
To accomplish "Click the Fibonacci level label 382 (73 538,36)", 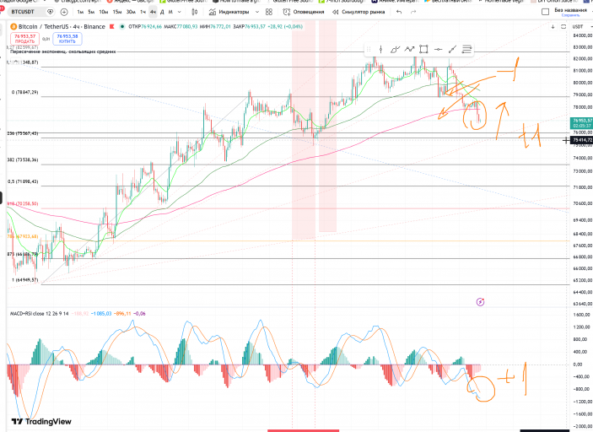I will click(23, 160).
